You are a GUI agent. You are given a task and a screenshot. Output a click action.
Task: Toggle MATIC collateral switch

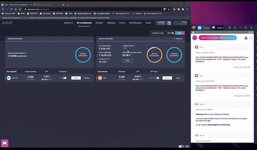click(x=64, y=78)
